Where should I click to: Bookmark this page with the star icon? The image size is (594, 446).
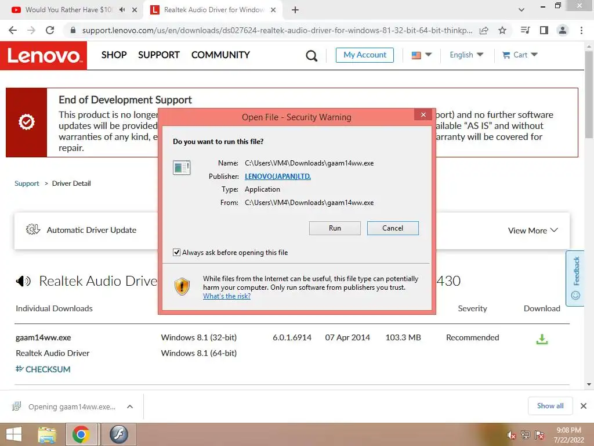pos(502,30)
